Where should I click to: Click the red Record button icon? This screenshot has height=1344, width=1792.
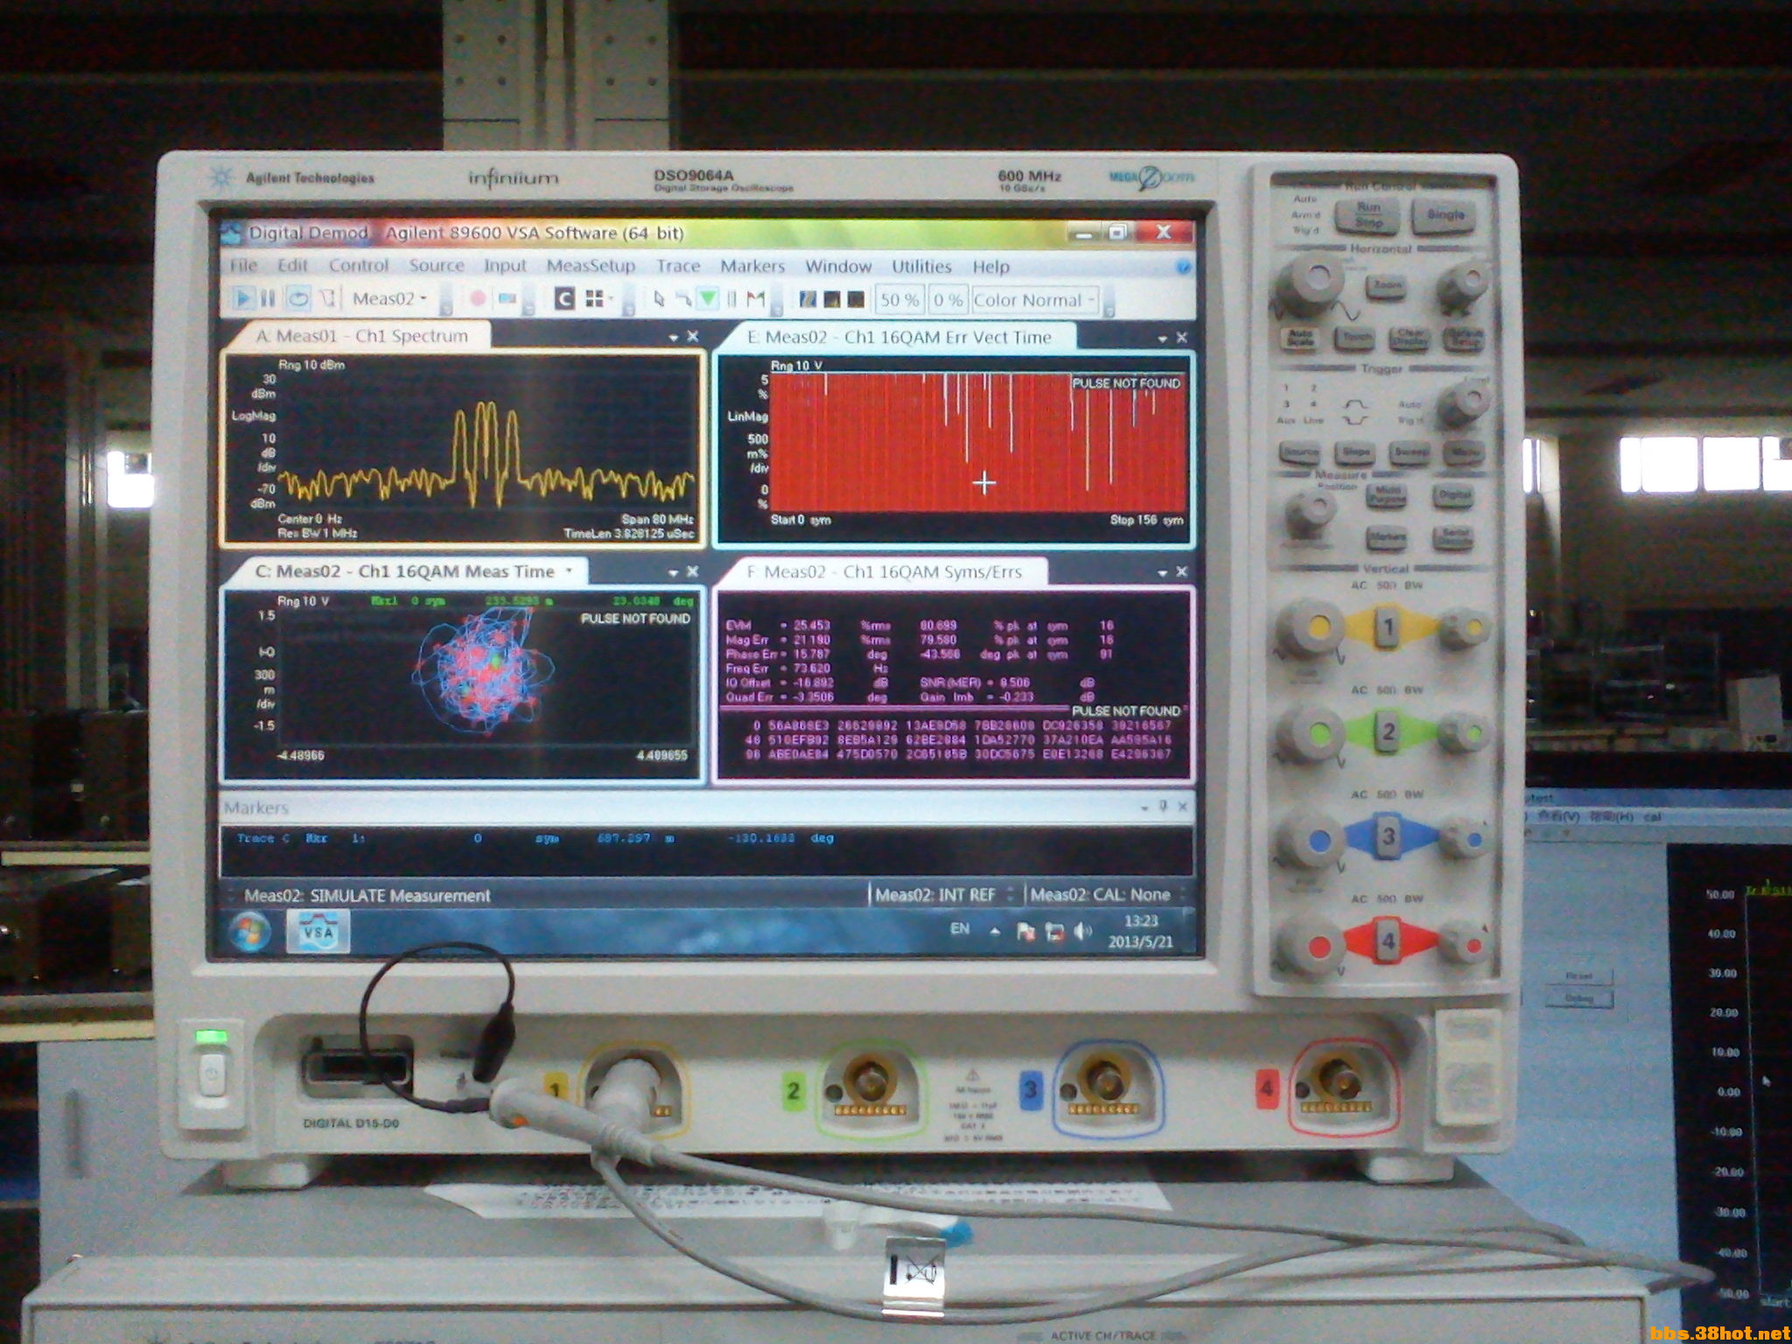coord(478,299)
